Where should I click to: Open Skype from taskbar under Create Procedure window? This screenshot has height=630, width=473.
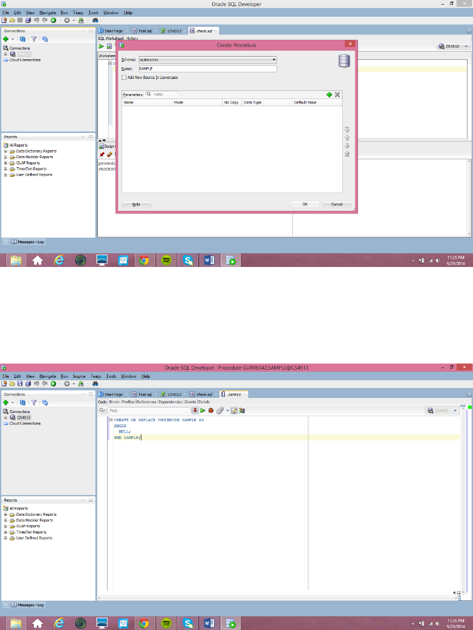(188, 260)
